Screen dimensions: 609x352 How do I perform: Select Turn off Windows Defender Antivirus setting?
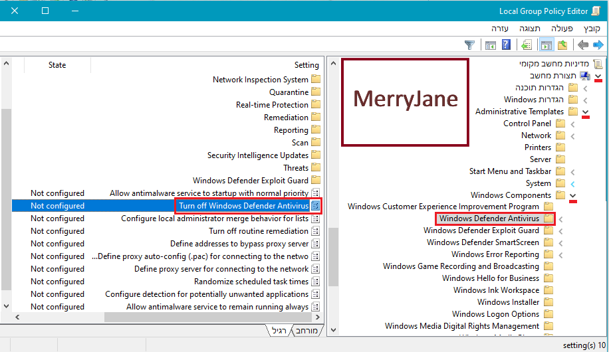243,206
